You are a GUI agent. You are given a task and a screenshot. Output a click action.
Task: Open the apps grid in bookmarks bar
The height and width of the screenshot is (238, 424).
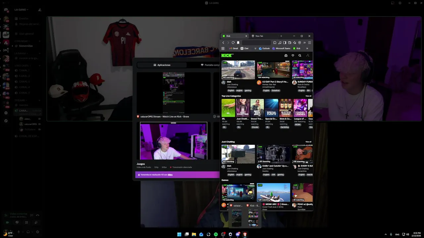[x=223, y=48]
